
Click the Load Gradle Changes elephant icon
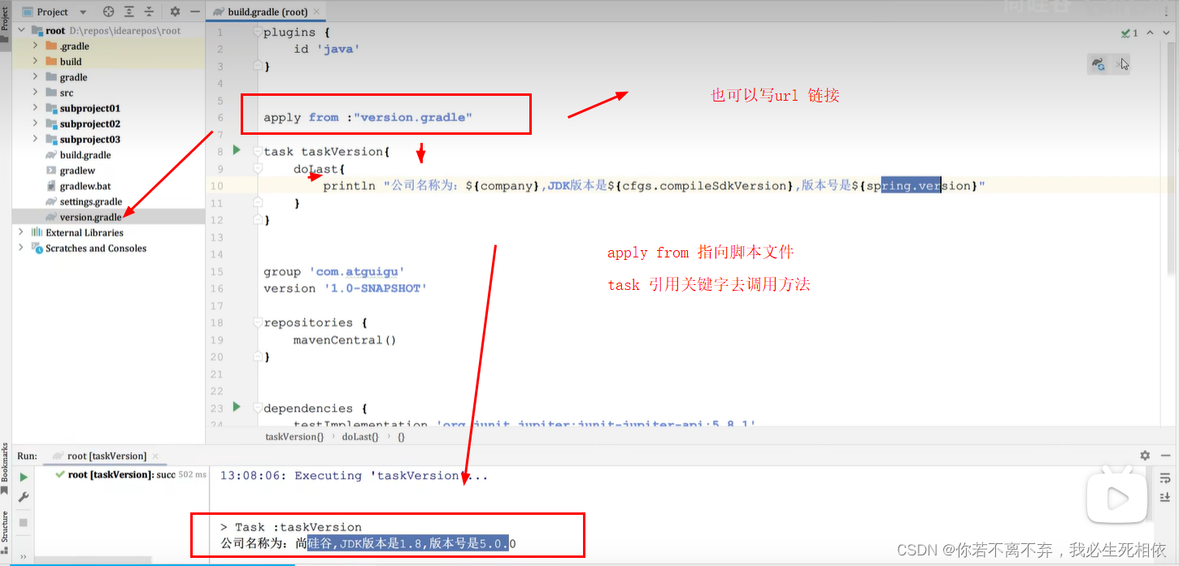[1099, 64]
